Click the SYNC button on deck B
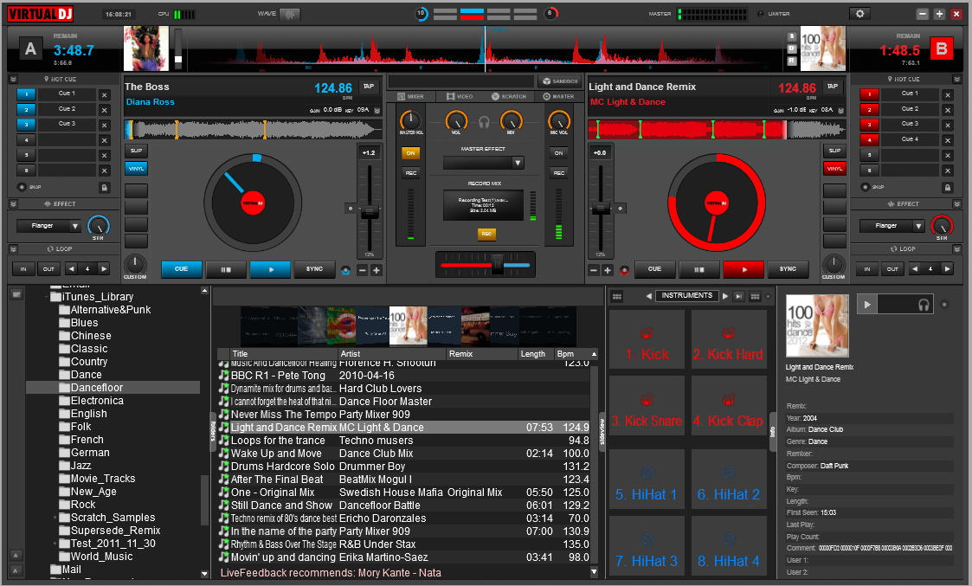The width and height of the screenshot is (972, 586). (788, 269)
